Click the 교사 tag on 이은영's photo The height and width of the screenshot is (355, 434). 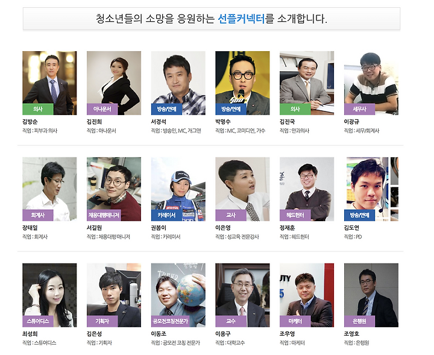pyautogui.click(x=231, y=215)
